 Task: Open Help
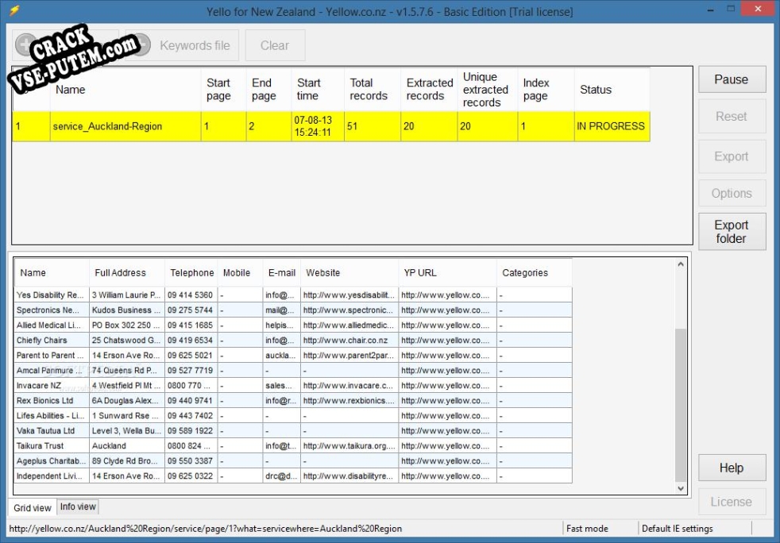tap(732, 468)
